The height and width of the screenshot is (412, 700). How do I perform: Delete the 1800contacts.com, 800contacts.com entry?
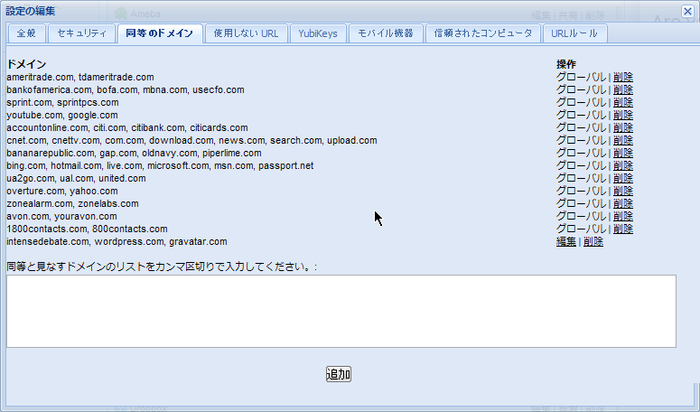[622, 229]
